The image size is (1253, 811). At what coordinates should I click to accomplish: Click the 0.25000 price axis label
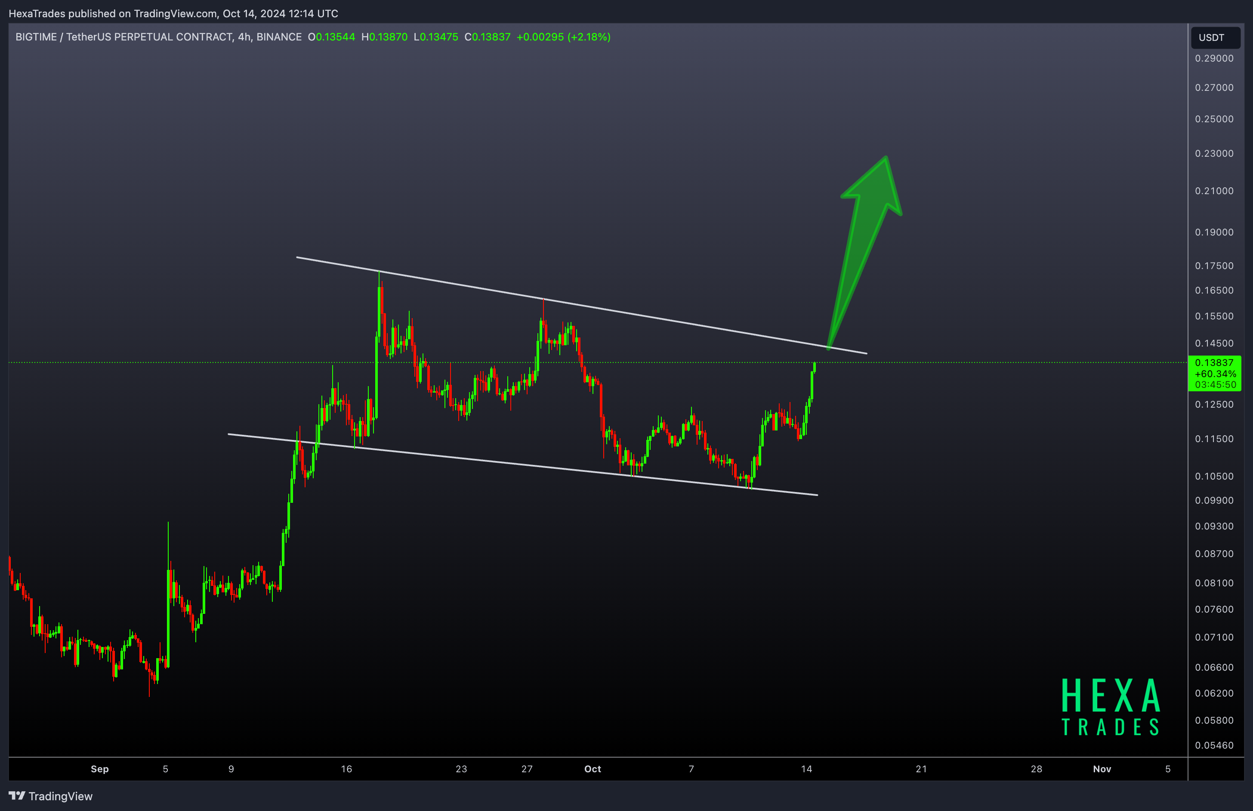(x=1214, y=119)
